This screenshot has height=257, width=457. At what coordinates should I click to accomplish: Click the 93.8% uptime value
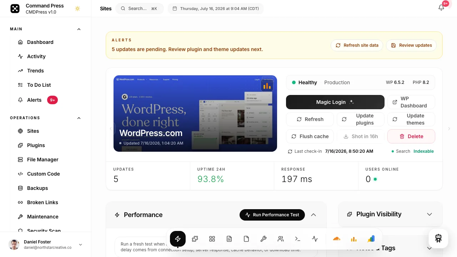click(211, 179)
